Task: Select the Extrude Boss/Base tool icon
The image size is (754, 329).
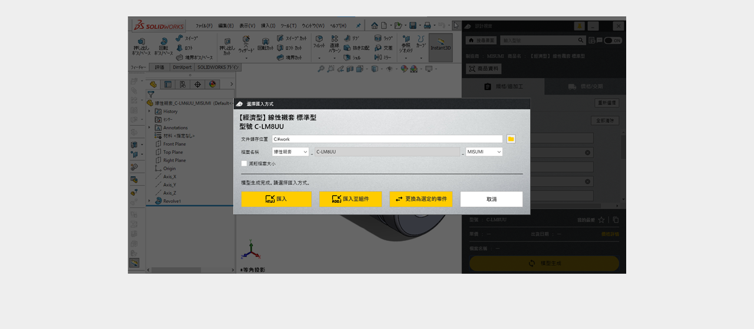Action: tap(141, 47)
